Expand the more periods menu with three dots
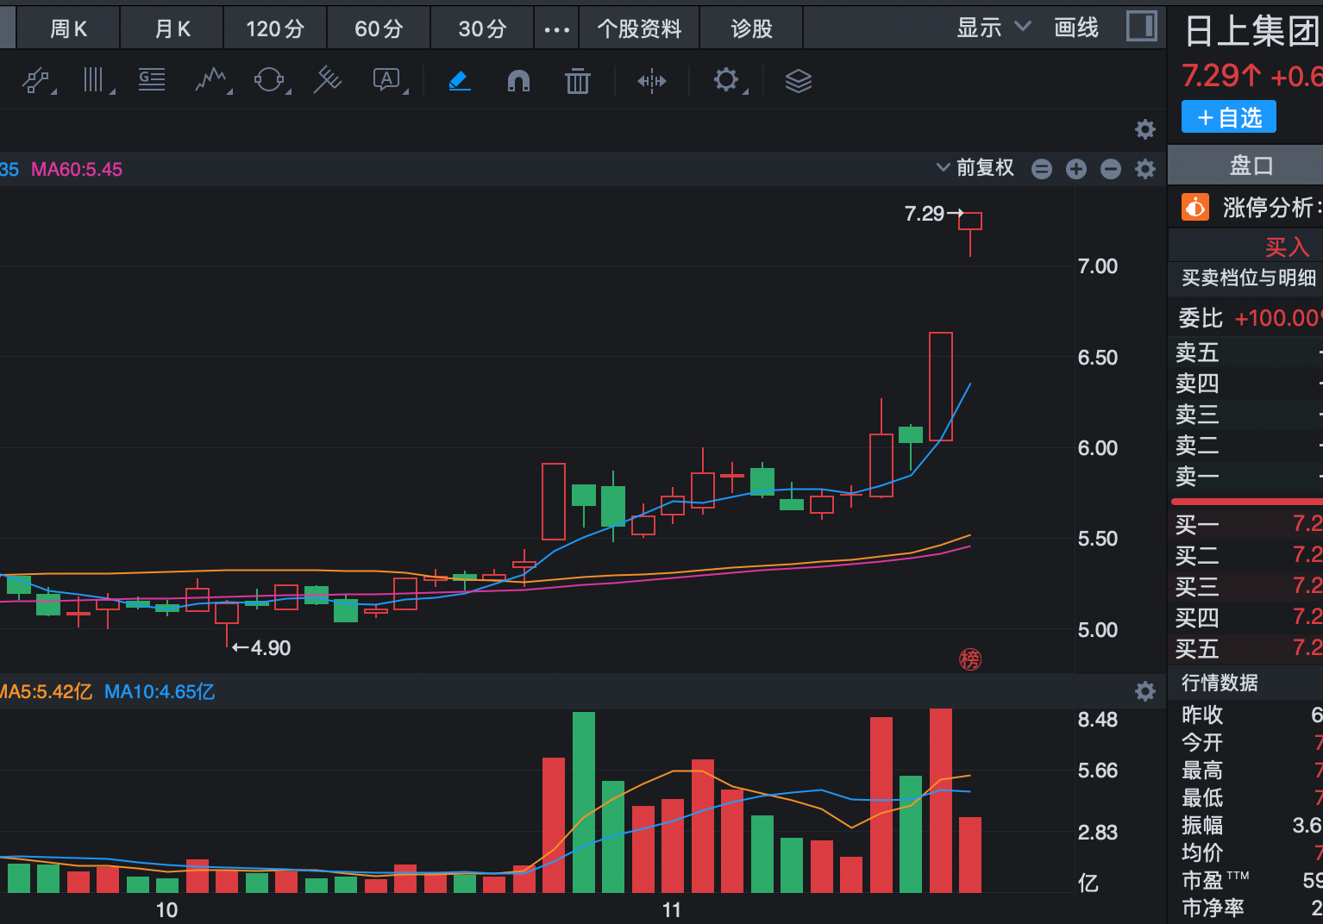Screen dimensions: 1323x924 click(x=556, y=27)
